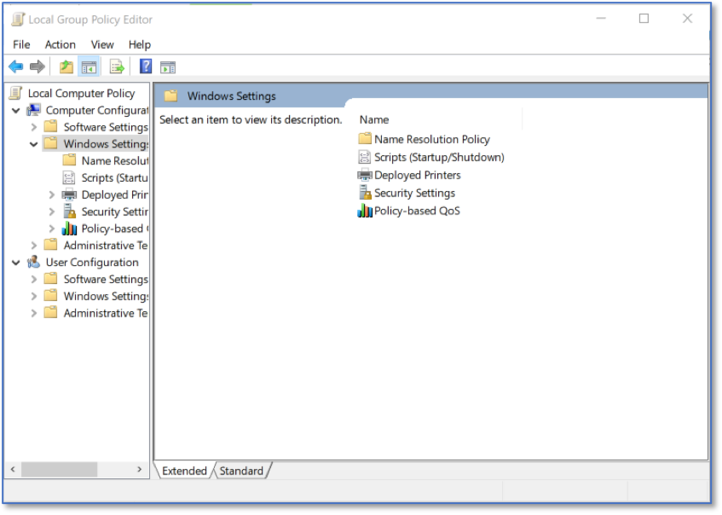This screenshot has width=722, height=515.
Task: Click Policy-based QoS icon in right list
Action: tap(365, 211)
